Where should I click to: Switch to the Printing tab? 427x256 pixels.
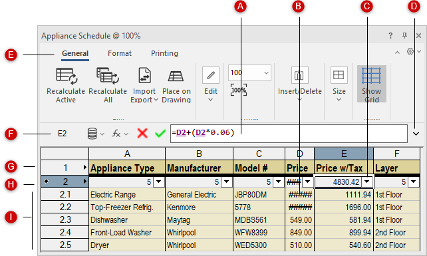[164, 53]
